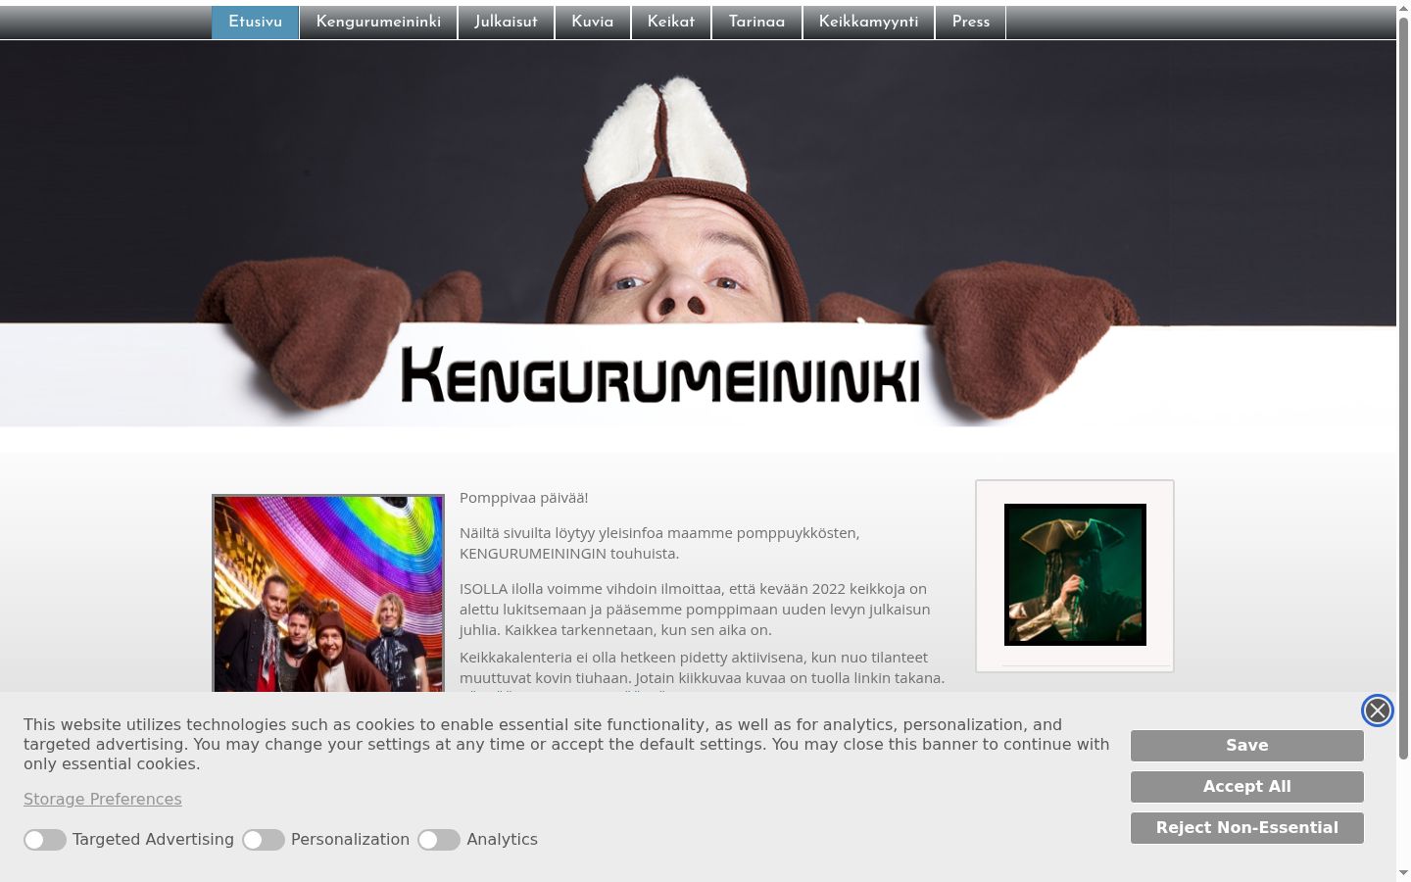Image resolution: width=1411 pixels, height=882 pixels.
Task: Click the Kengurumeininki banner logo
Action: pos(660,375)
